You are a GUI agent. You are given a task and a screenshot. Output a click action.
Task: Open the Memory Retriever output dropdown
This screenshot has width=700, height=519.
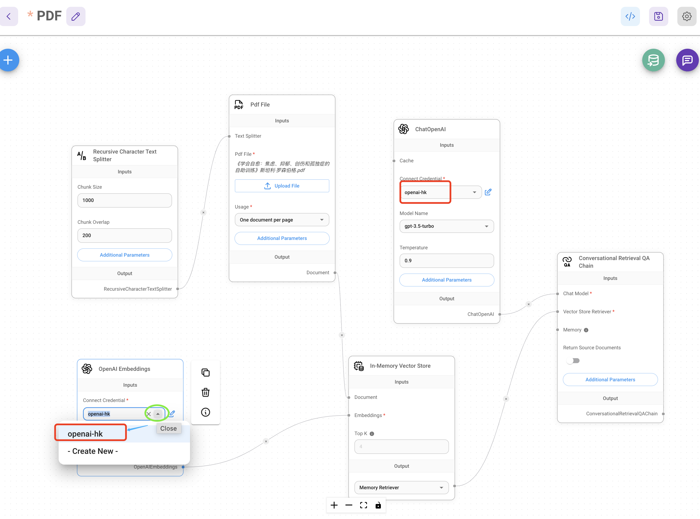pyautogui.click(x=401, y=488)
